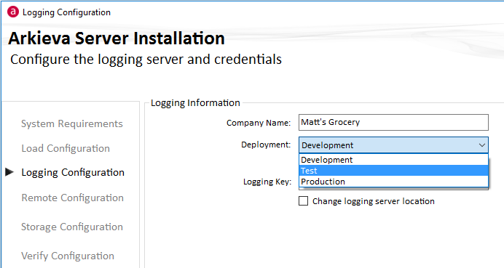
Task: Jump to Remote Configuration step
Action: (72, 198)
